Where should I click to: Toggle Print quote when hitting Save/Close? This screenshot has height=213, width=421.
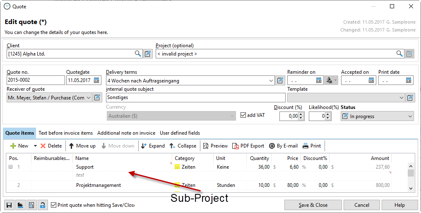tap(53, 205)
